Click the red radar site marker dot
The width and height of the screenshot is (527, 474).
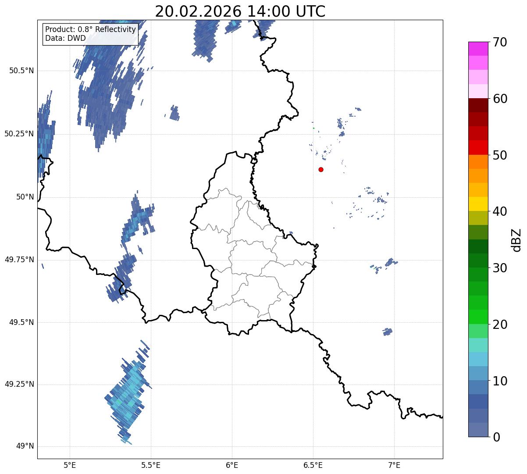(321, 170)
